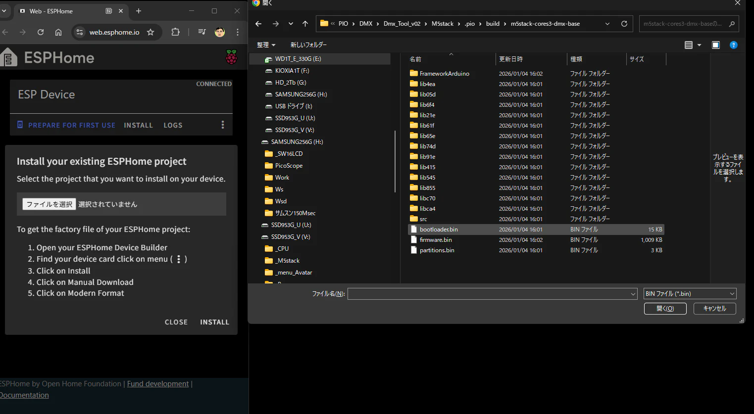Expand the view mode options arrow
This screenshot has width=754, height=414.
[x=699, y=45]
